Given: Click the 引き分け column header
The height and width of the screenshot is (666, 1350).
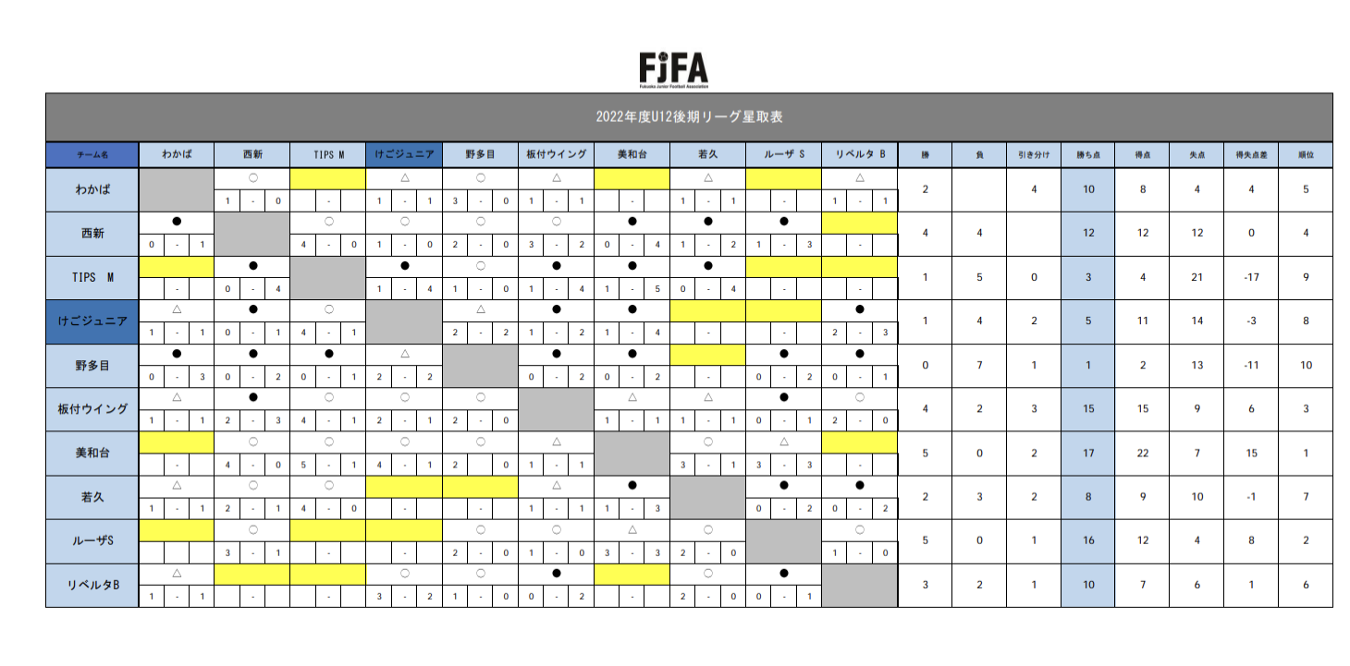Looking at the screenshot, I should [x=1034, y=155].
